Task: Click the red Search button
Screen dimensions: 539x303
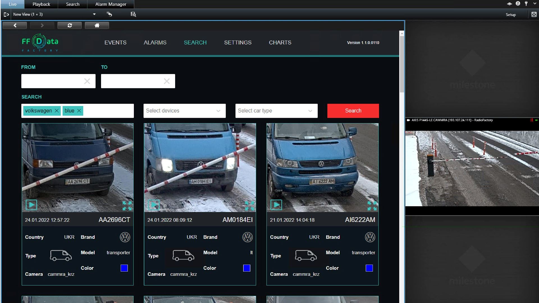Action: pos(353,111)
